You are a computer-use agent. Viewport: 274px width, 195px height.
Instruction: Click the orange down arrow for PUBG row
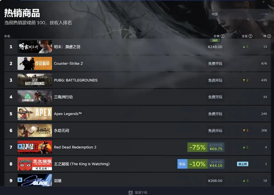244,80
